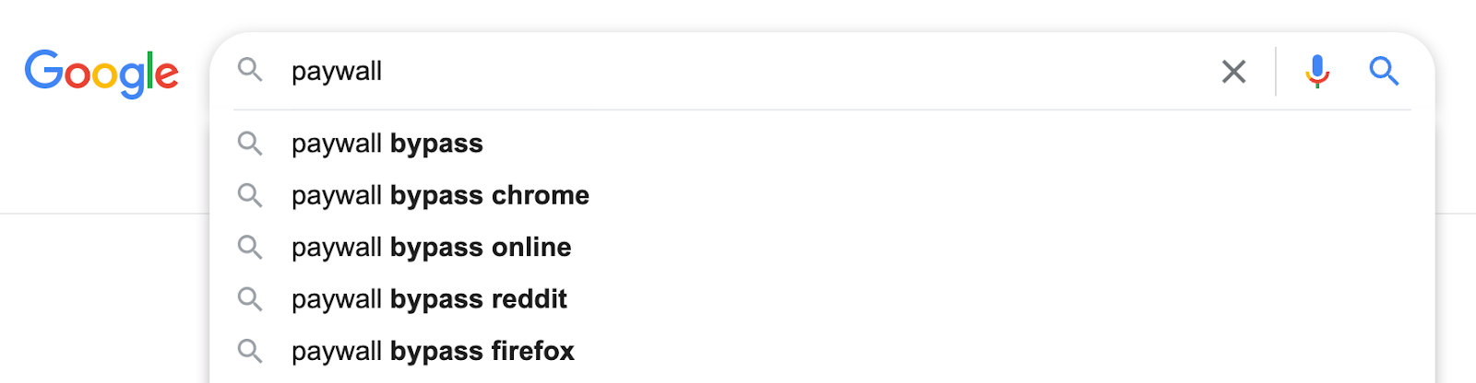The width and height of the screenshot is (1476, 383).
Task: Click magnifier icon beside 'paywall bypass reddit'
Action: 250,299
